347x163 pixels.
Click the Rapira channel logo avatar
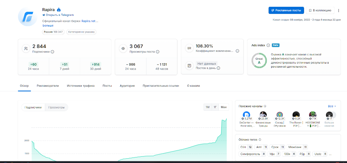[28, 17]
